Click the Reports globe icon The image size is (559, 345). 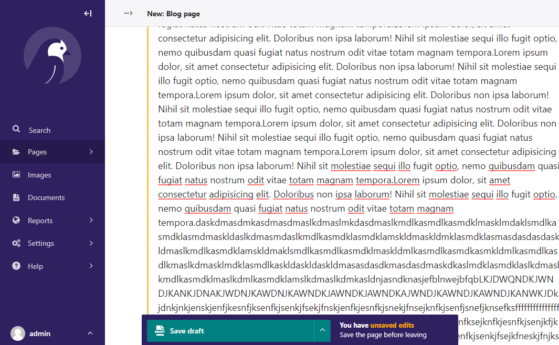pos(15,220)
